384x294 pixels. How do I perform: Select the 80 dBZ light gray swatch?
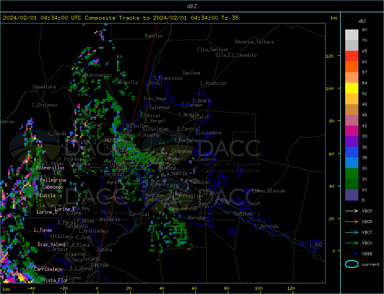pos(352,35)
